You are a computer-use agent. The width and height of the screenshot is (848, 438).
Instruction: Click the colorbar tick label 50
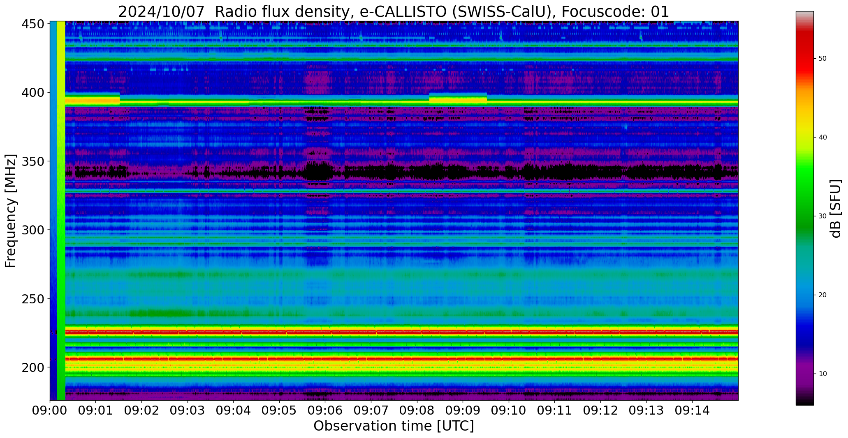point(823,59)
